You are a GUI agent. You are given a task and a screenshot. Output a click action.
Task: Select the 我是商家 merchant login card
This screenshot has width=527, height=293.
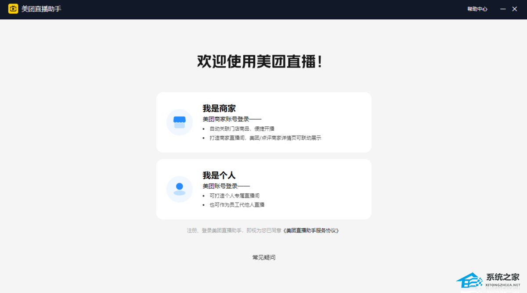(264, 122)
